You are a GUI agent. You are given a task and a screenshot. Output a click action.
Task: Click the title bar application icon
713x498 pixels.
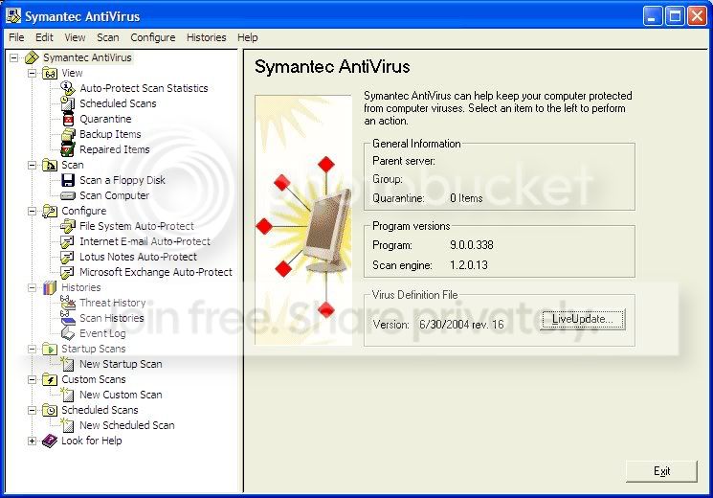click(13, 16)
